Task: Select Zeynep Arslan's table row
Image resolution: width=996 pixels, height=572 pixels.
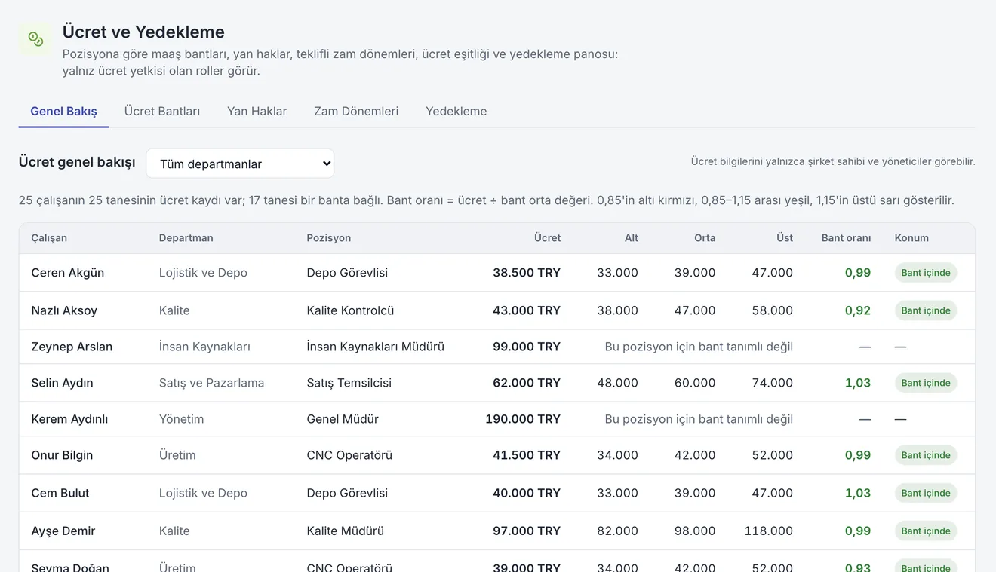Action: 496,347
